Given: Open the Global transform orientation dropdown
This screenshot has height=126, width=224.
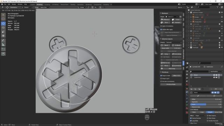Looking at the screenshot, I should (x=82, y=7).
